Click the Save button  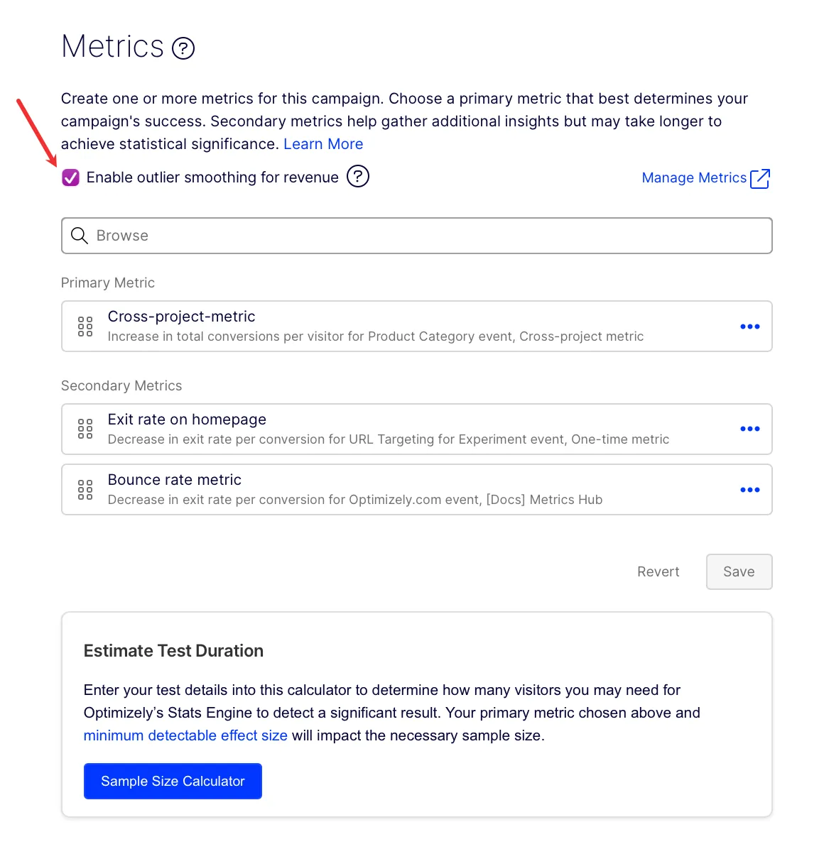click(739, 571)
